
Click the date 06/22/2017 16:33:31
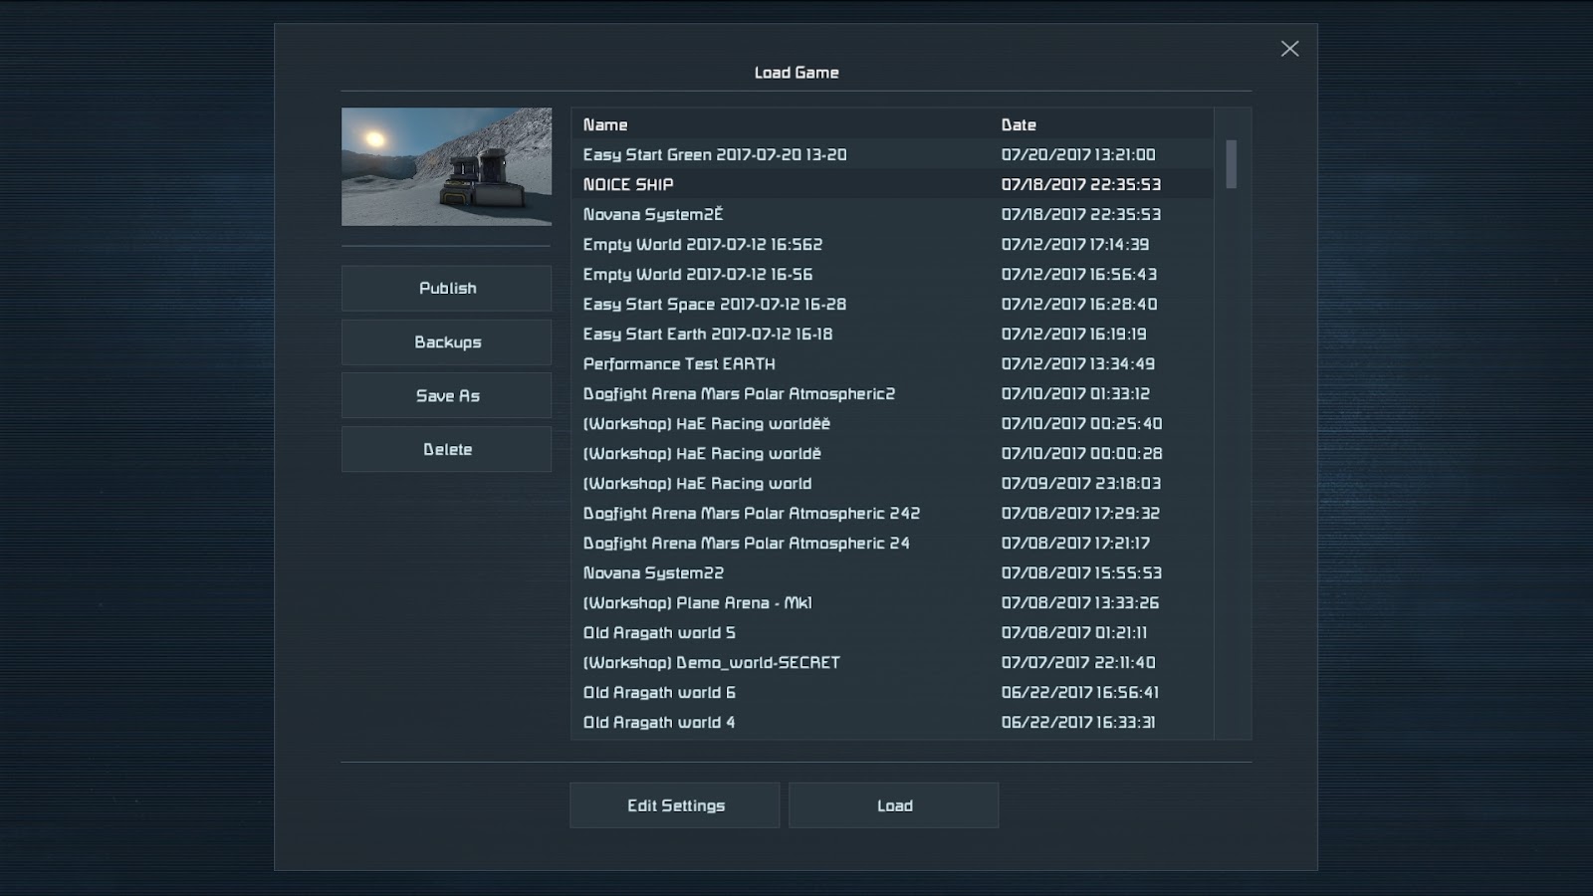[x=1078, y=722]
